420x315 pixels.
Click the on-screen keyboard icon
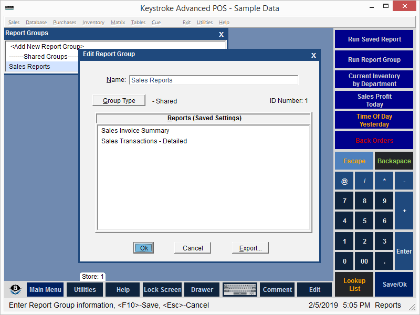click(239, 290)
